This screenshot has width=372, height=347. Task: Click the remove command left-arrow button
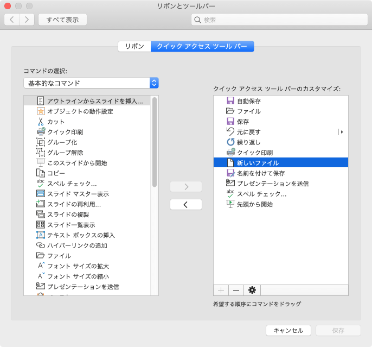185,205
